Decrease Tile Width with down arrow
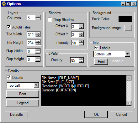The width and height of the screenshot is (138, 123). [x=38, y=36]
